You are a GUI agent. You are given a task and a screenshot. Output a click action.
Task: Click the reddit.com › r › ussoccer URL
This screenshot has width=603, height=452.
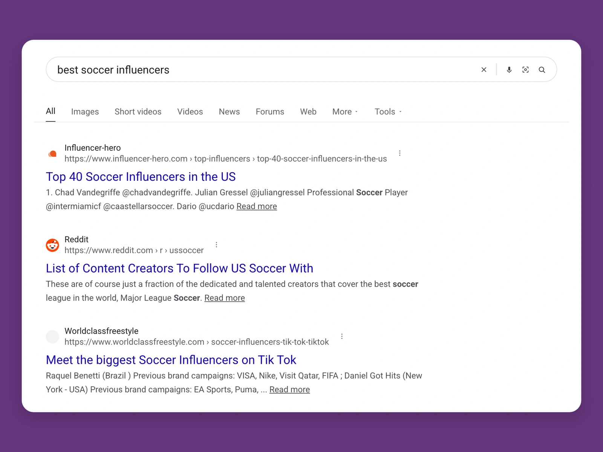(134, 250)
